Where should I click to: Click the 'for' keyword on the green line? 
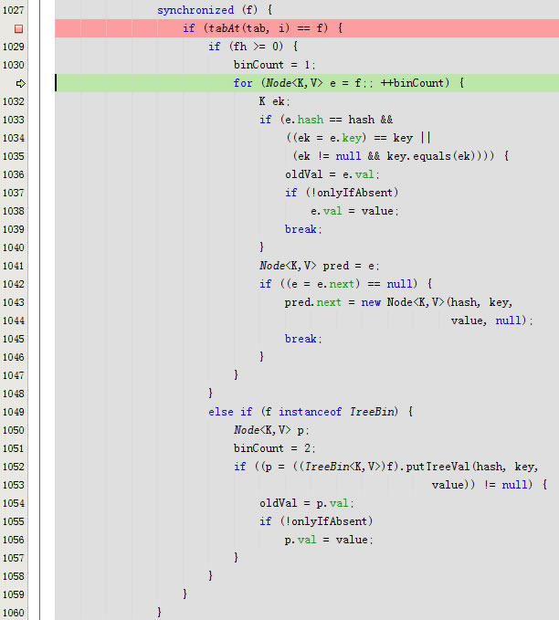click(243, 83)
